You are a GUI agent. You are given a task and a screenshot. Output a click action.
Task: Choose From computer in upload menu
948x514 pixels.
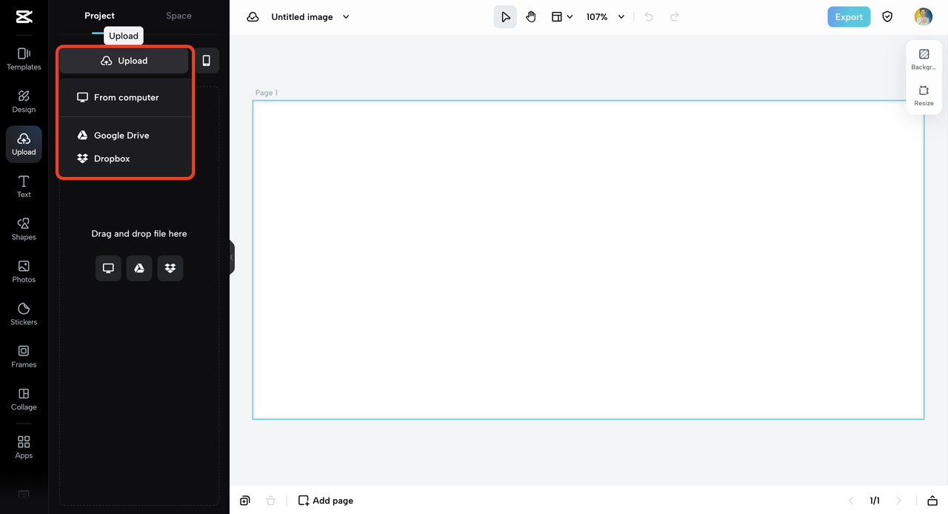(126, 98)
